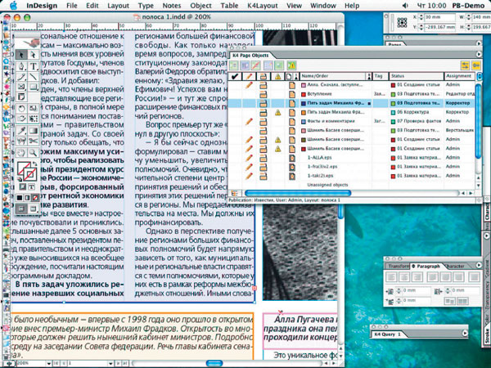The height and width of the screenshot is (368, 491).
Task: Select the Gradient tool
Action: pyautogui.click(x=34, y=131)
